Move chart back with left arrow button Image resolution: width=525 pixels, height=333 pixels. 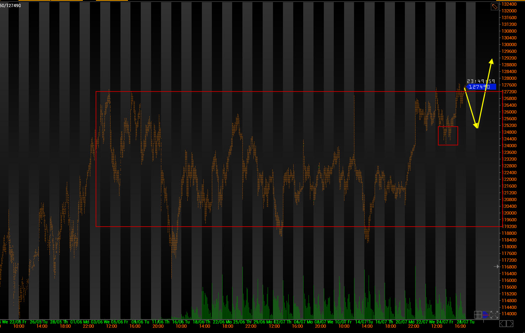click(503, 323)
